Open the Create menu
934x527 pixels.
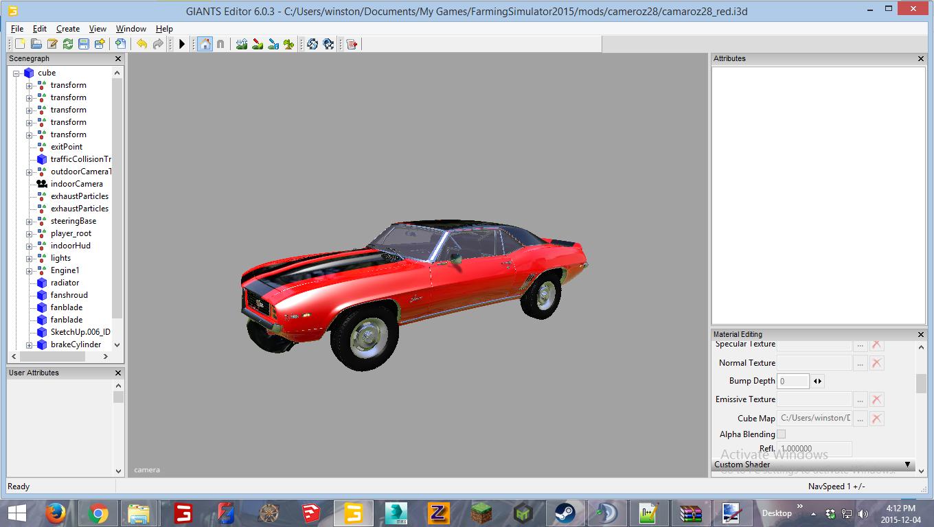click(67, 29)
